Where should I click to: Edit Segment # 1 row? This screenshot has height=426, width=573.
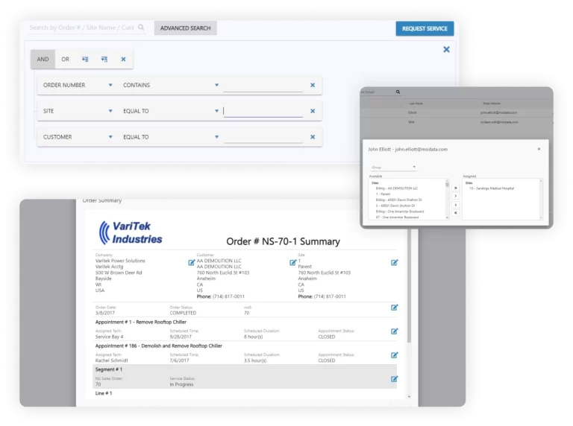394,379
